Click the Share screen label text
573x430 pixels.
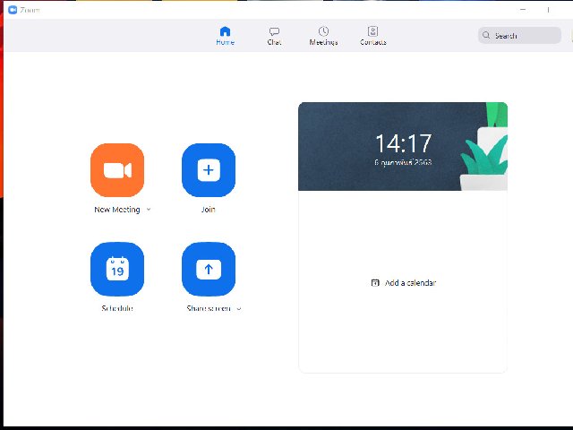(x=209, y=308)
